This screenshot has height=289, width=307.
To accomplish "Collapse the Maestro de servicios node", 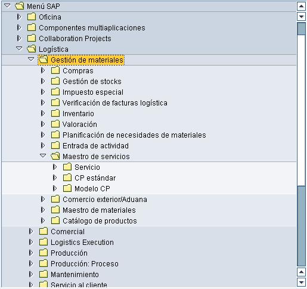I will coord(43,156).
